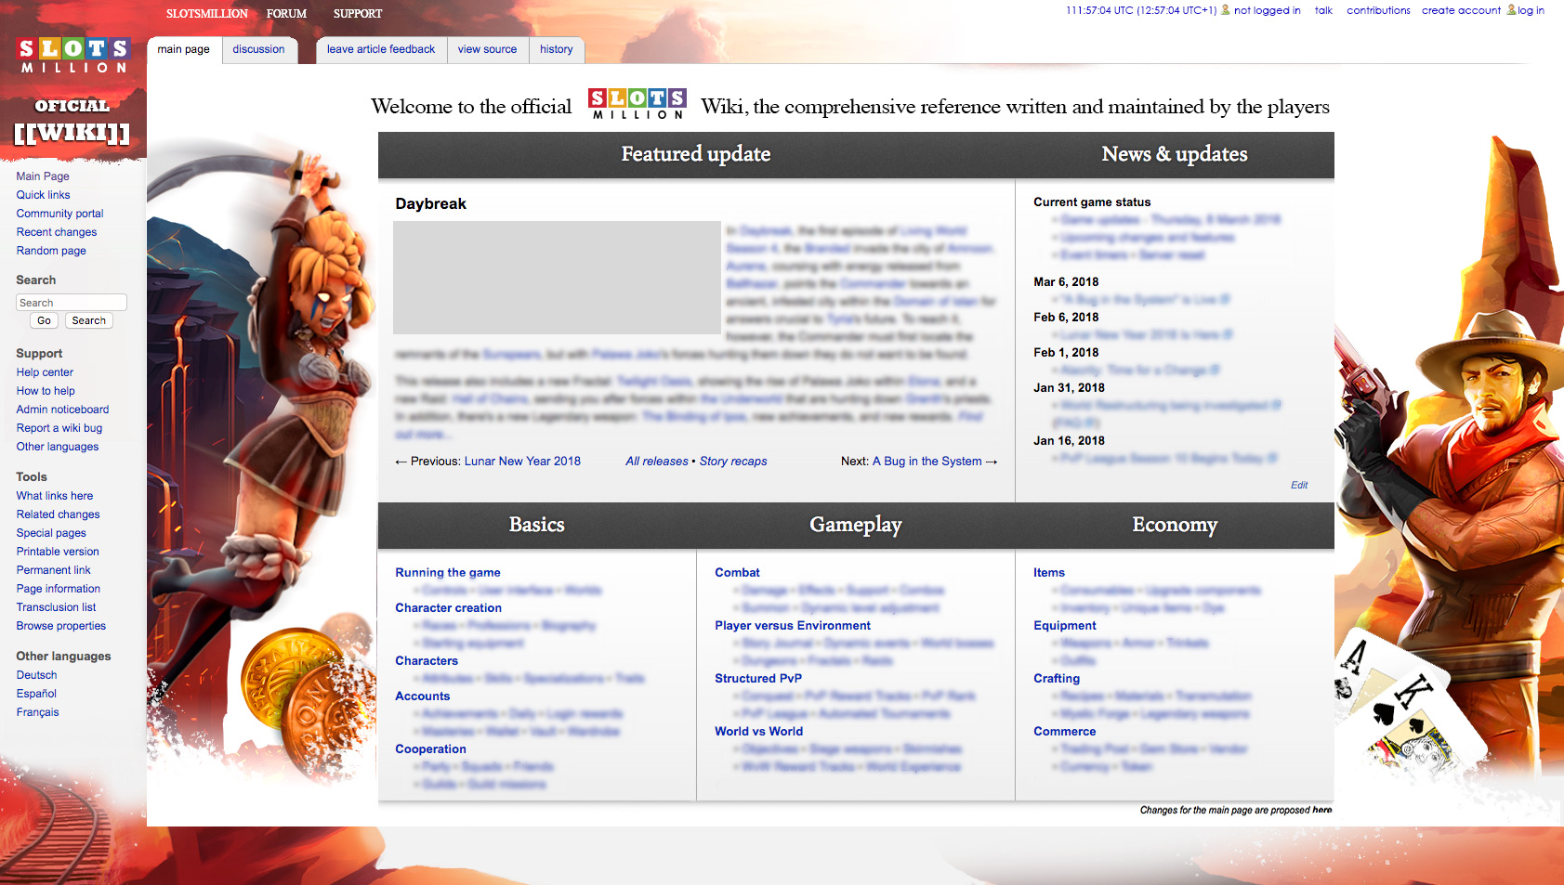
Task: Click Report a wiki bug
Action: [x=59, y=428]
